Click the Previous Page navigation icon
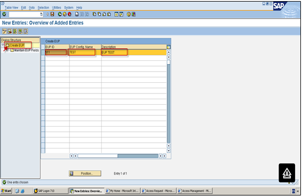The image size is (302, 196). pyautogui.click(x=99, y=14)
